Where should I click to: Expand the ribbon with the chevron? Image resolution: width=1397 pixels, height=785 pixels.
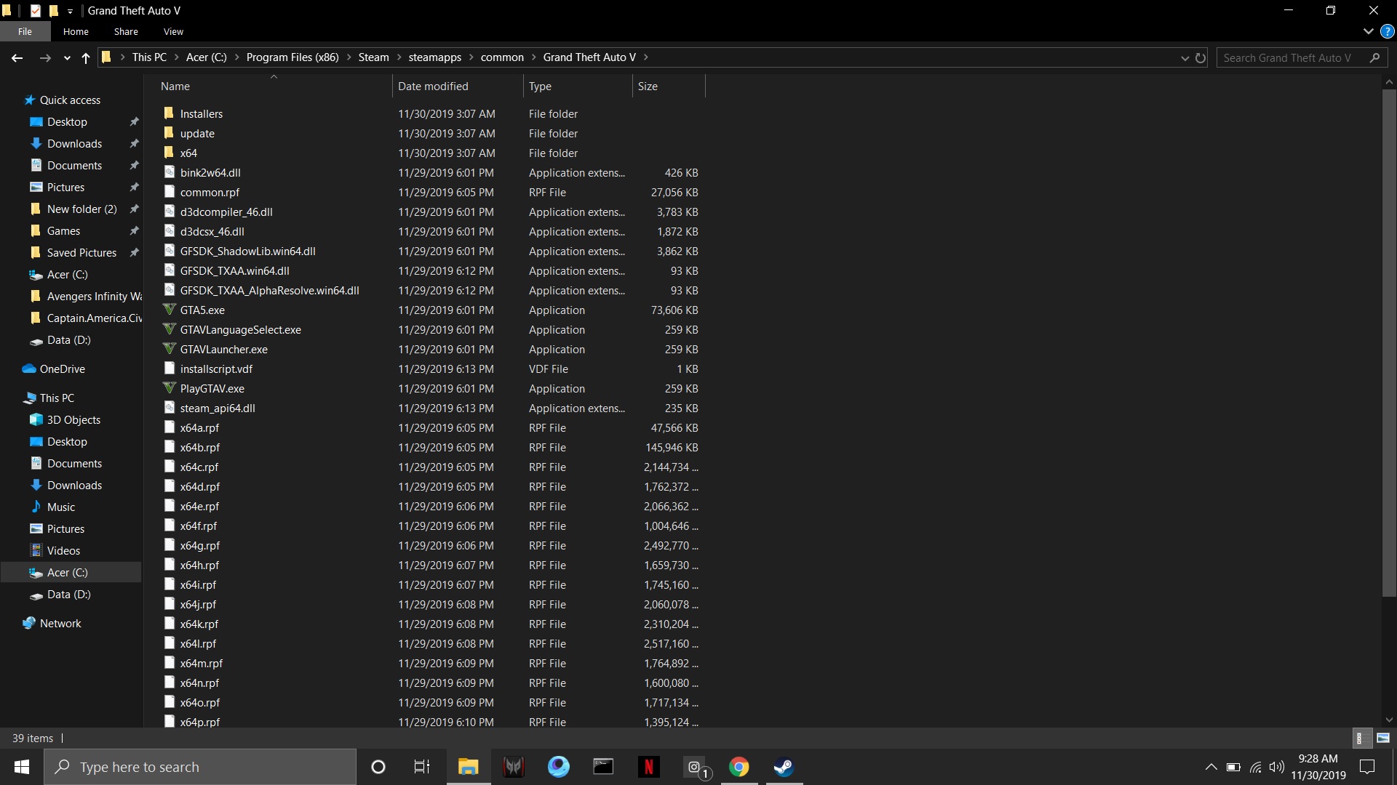[1368, 32]
